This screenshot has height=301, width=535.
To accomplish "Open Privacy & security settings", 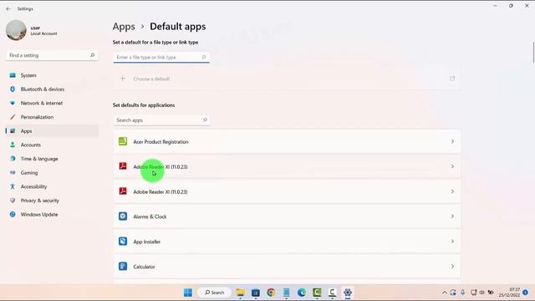I will tap(52, 201).
